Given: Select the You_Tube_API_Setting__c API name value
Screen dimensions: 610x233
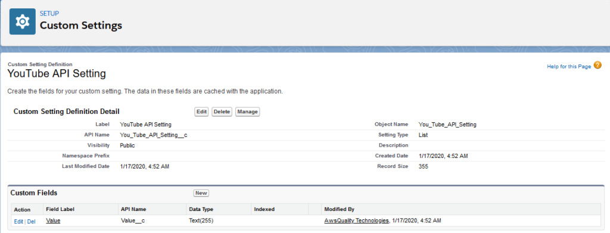Looking at the screenshot, I should pos(154,135).
